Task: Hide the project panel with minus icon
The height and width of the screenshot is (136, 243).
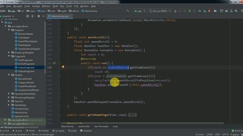Action: click(x=44, y=16)
